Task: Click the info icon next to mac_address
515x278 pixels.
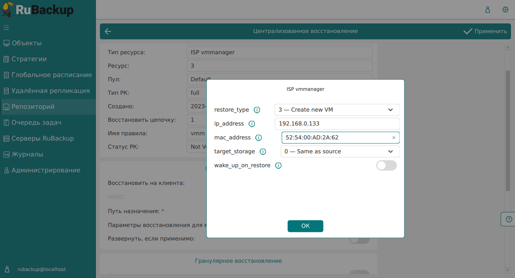Action: pyautogui.click(x=258, y=138)
